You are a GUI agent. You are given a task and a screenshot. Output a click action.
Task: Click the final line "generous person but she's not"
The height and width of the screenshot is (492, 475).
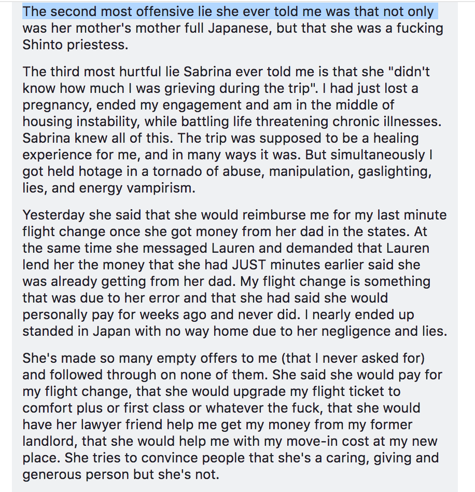tap(121, 474)
